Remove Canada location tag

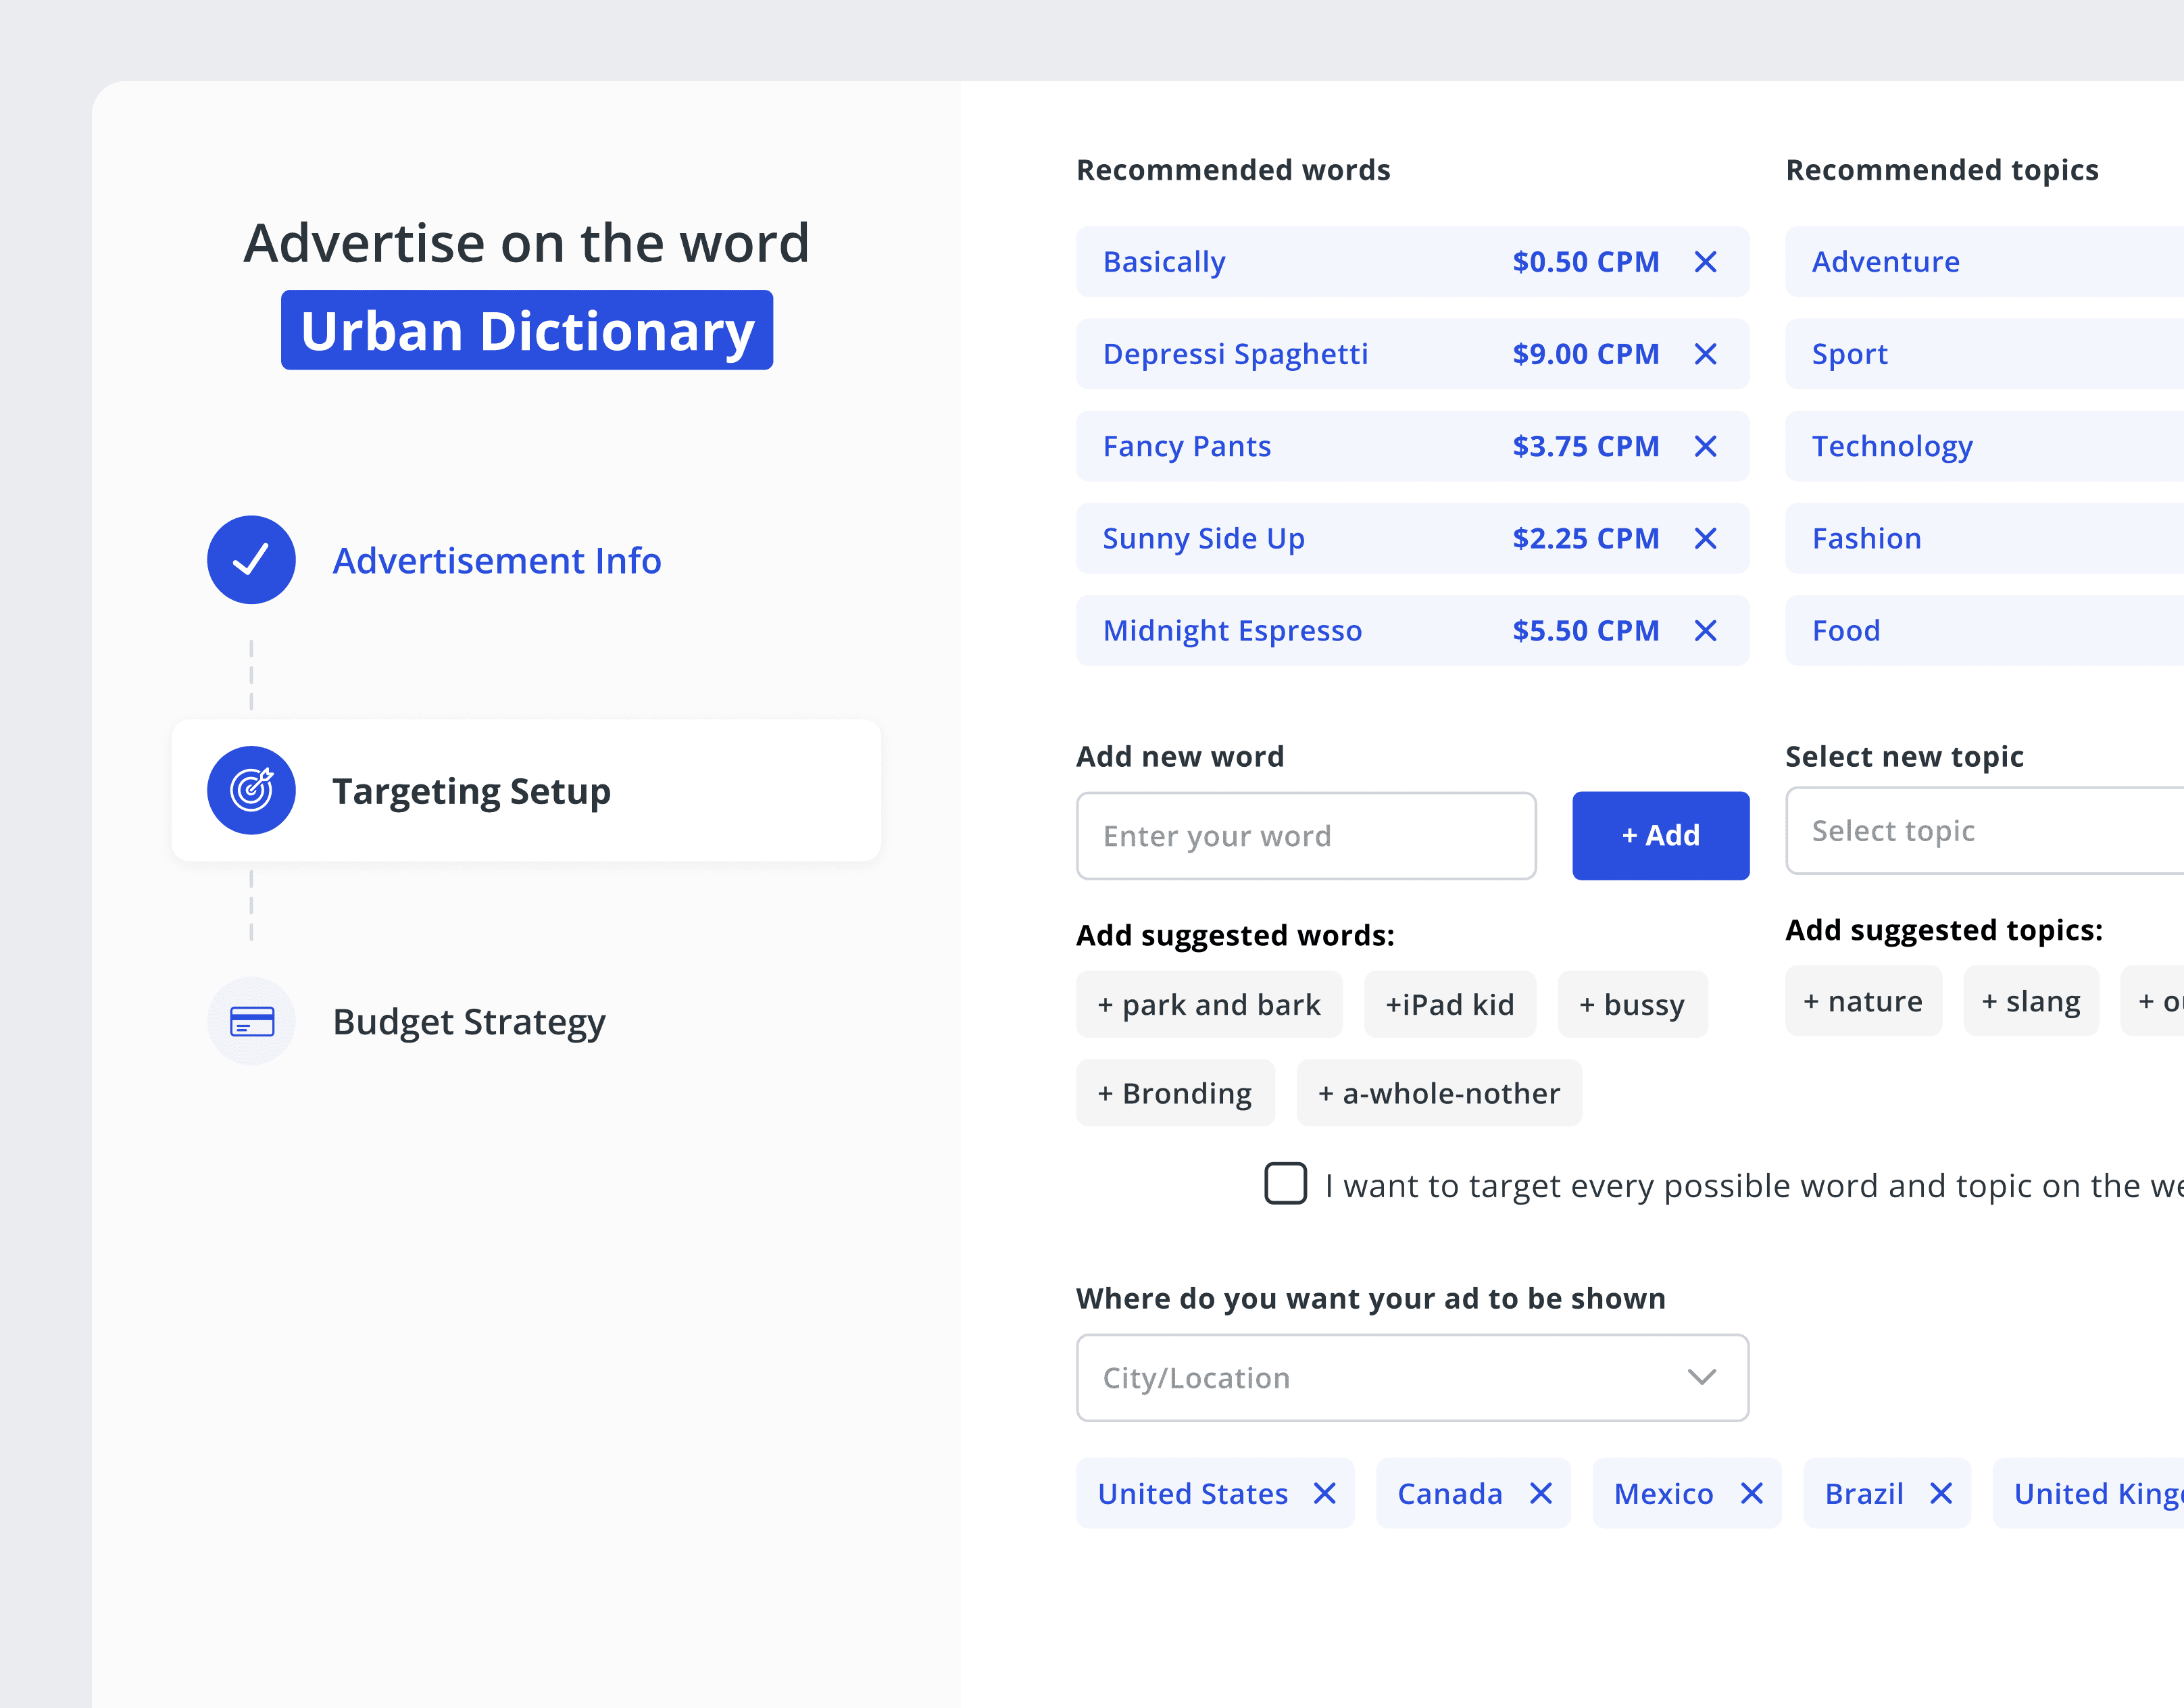(1541, 1493)
